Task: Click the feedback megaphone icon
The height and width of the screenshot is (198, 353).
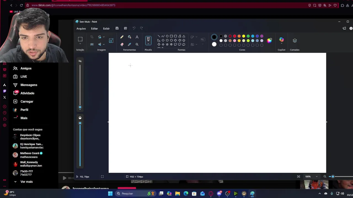Action: [x=344, y=28]
